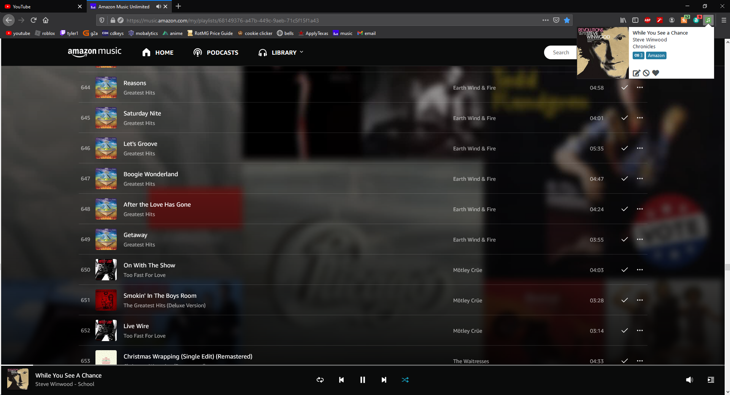Click the Amazon connector button in popup
This screenshot has width=730, height=395.
656,55
